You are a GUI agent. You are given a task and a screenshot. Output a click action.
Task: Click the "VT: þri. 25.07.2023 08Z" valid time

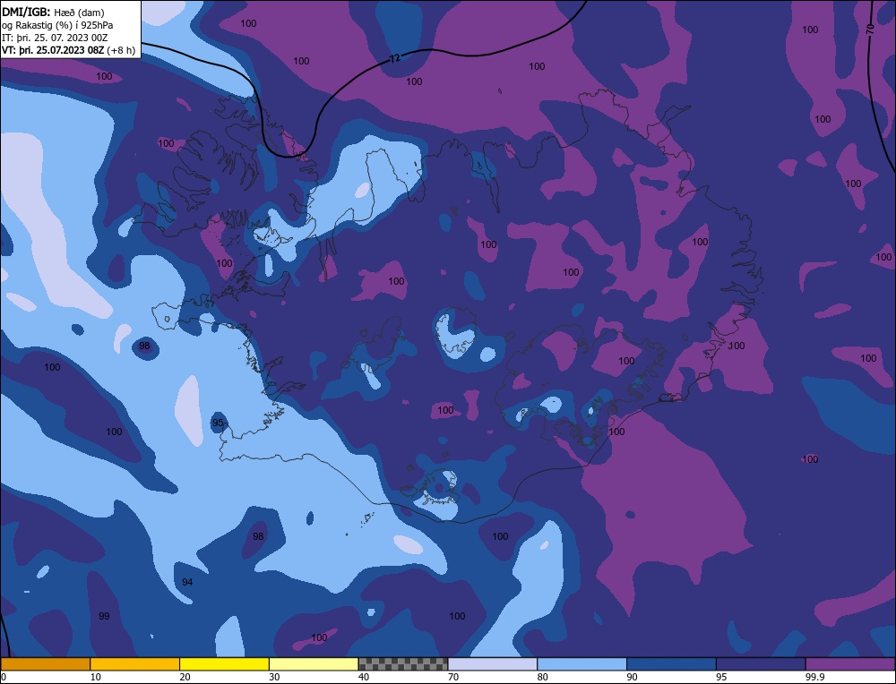pyautogui.click(x=54, y=50)
